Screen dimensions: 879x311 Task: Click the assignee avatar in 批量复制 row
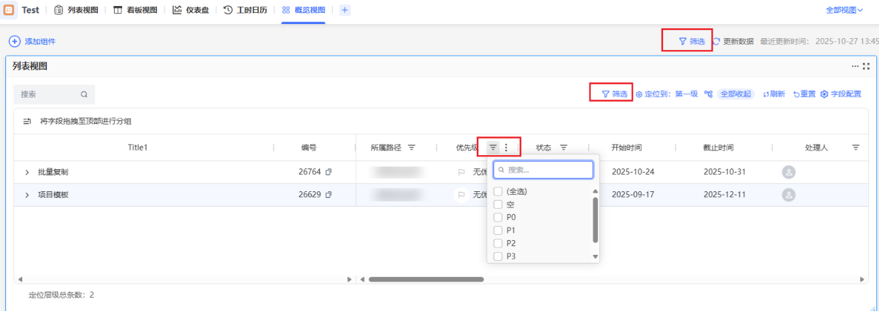[x=789, y=173]
